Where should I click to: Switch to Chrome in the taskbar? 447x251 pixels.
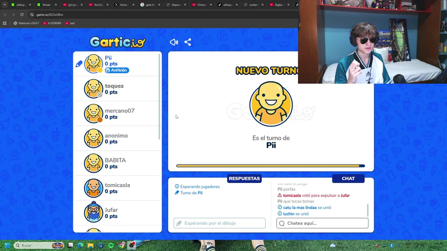[122, 245]
